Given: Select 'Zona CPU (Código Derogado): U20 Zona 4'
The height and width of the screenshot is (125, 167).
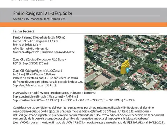Looking at the screenshot, I should tap(40, 60).
